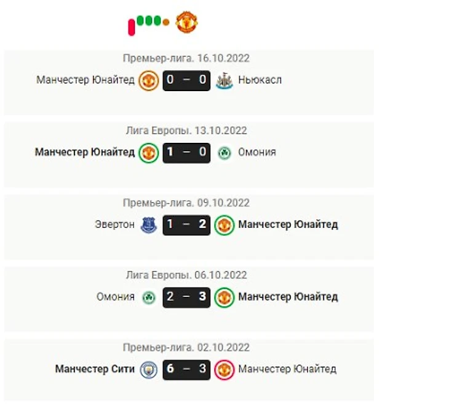Click Manchester United crest in Newcastle match
This screenshot has width=449, height=415.
tap(149, 81)
